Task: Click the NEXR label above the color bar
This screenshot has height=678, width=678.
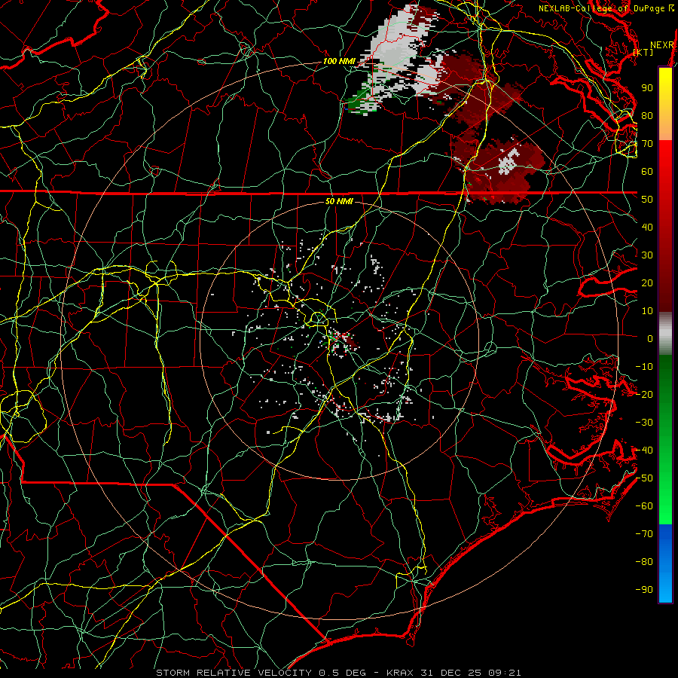Action: coord(662,45)
